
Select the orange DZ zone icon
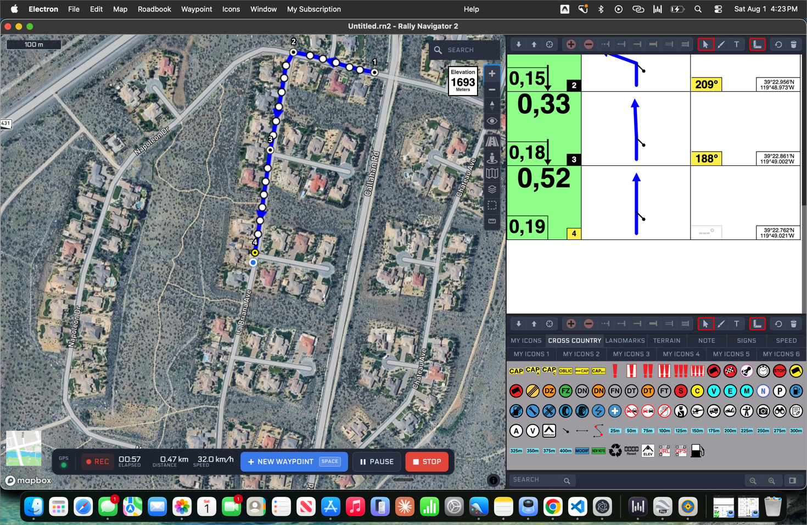[x=549, y=391]
